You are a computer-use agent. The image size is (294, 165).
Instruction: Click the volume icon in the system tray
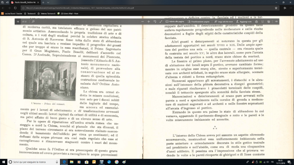268,162
